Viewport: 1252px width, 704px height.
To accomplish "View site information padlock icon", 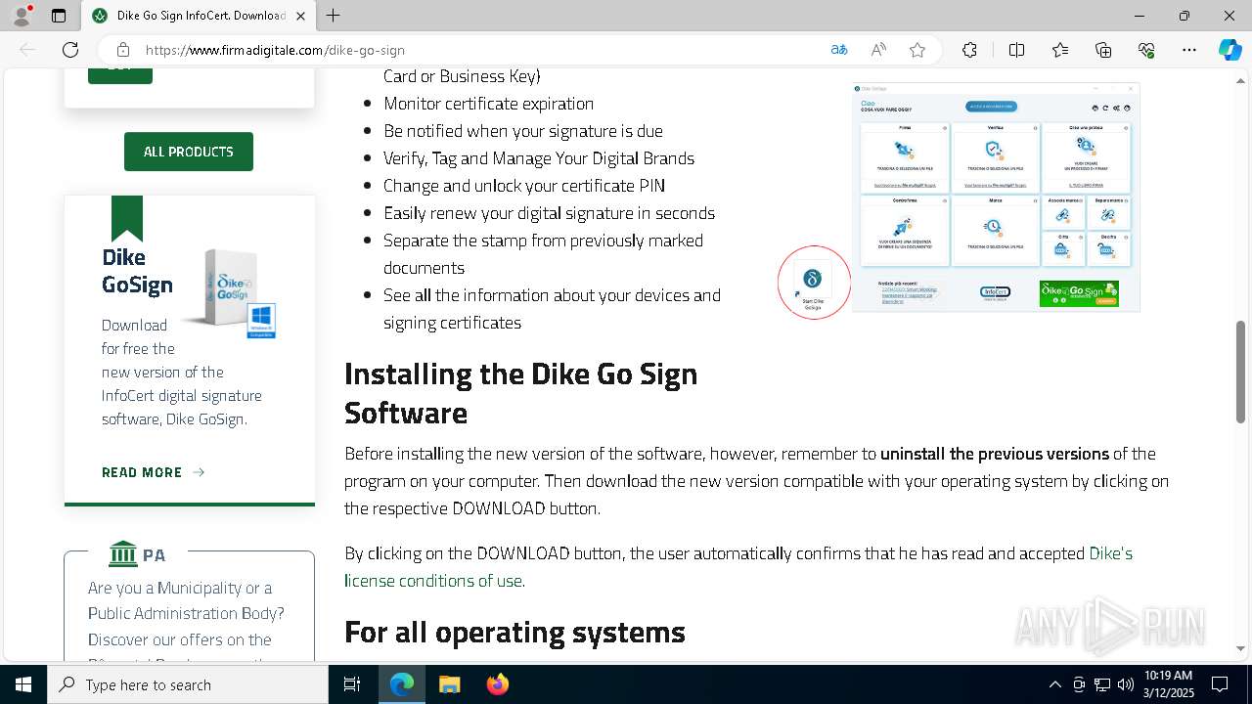I will tap(123, 50).
